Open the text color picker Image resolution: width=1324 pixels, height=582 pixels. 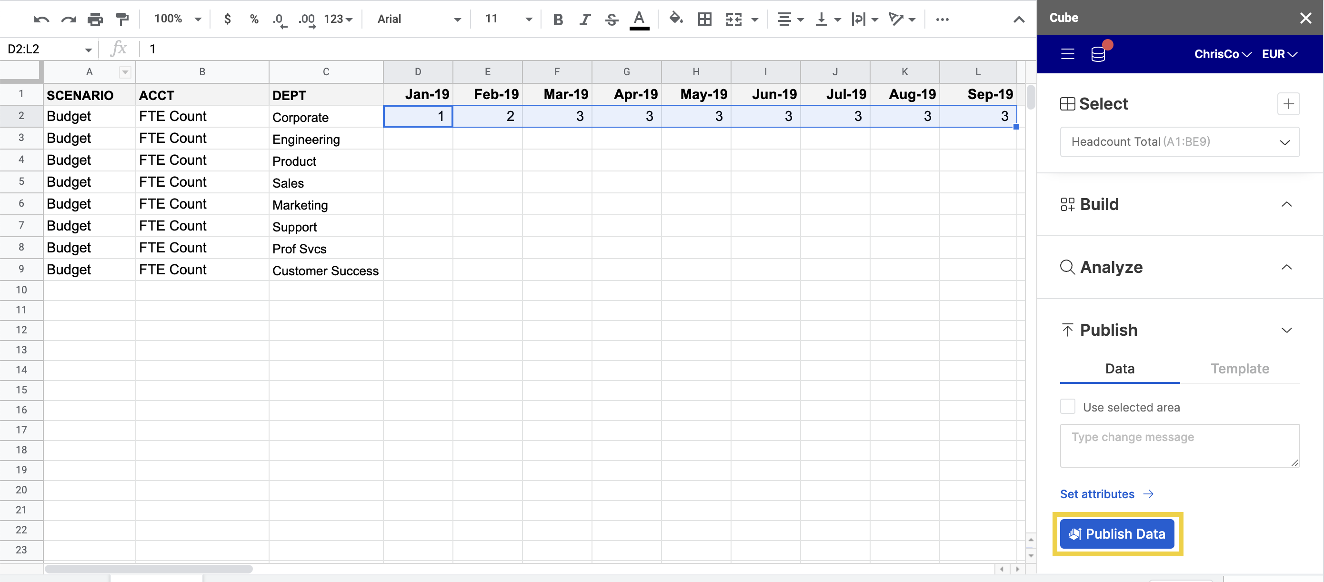[638, 19]
